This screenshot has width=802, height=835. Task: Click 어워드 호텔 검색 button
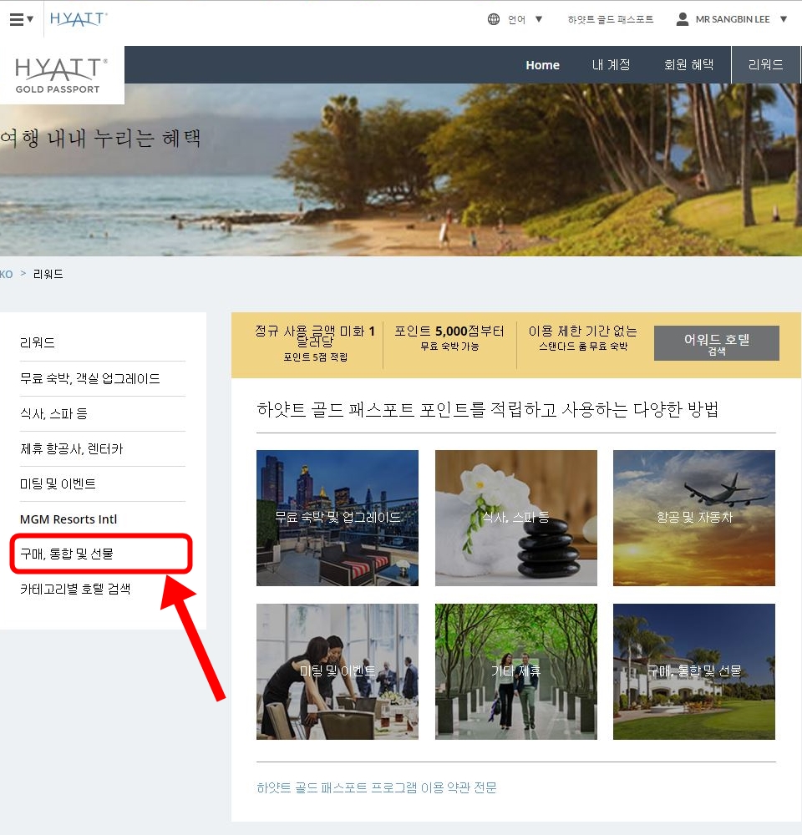[716, 343]
